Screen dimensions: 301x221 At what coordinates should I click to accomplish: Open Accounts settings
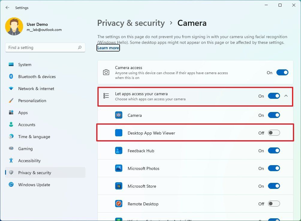[x=27, y=125]
